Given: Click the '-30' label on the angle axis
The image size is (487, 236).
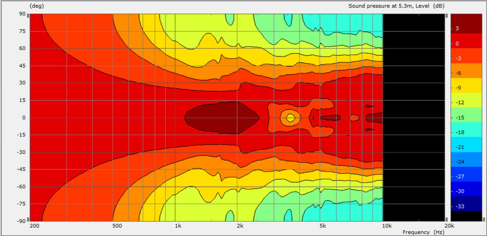Looking at the screenshot, I should tap(21, 152).
